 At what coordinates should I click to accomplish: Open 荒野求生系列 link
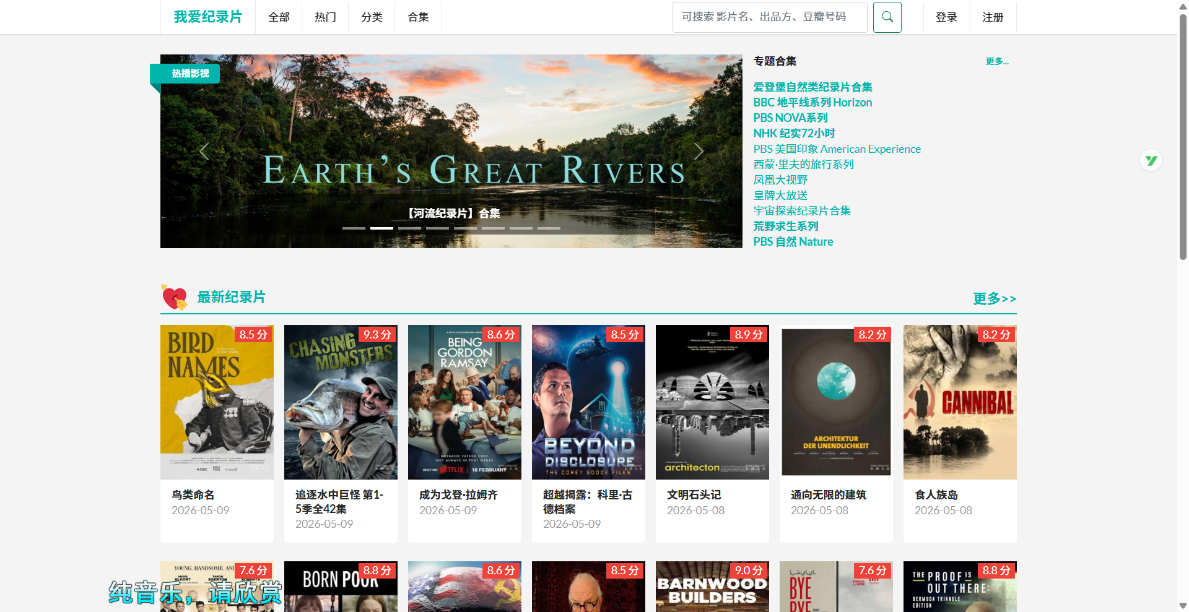click(x=786, y=226)
